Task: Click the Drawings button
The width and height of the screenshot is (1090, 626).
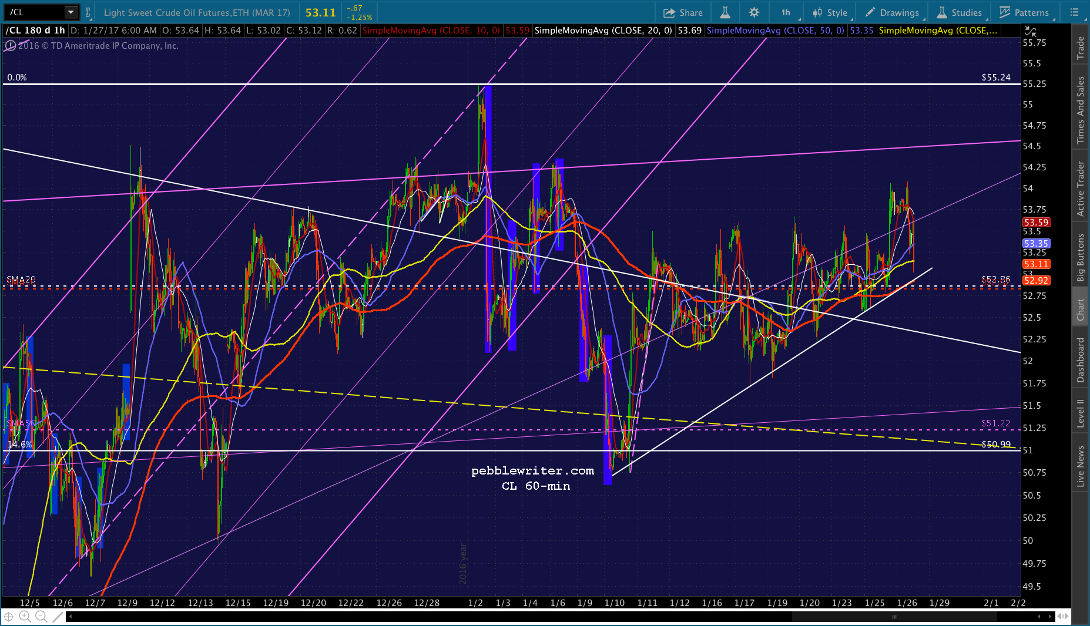Action: [892, 12]
